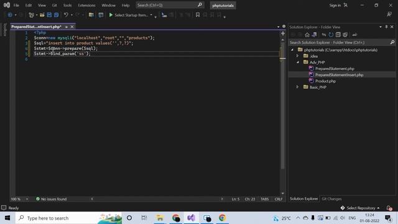Pin the Solution Explorer panel

pyautogui.click(x=386, y=27)
